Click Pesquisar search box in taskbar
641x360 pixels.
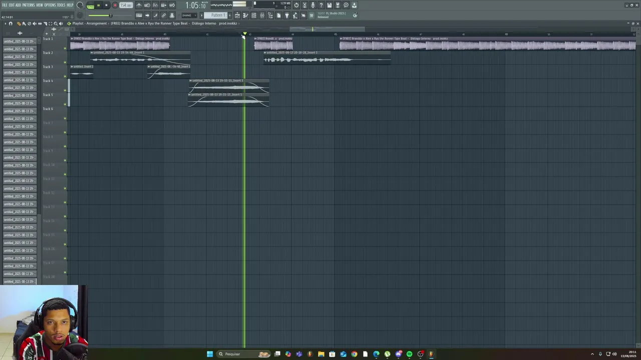coord(244,354)
